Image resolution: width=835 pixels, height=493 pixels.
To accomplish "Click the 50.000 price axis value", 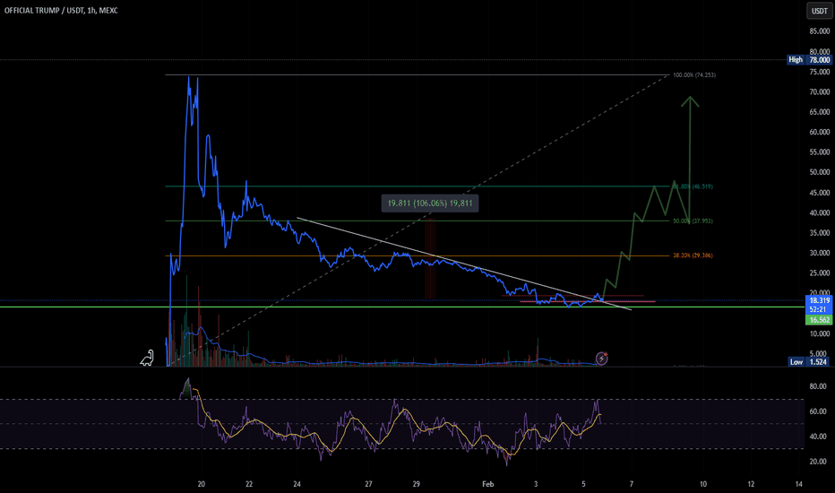I will (x=820, y=172).
